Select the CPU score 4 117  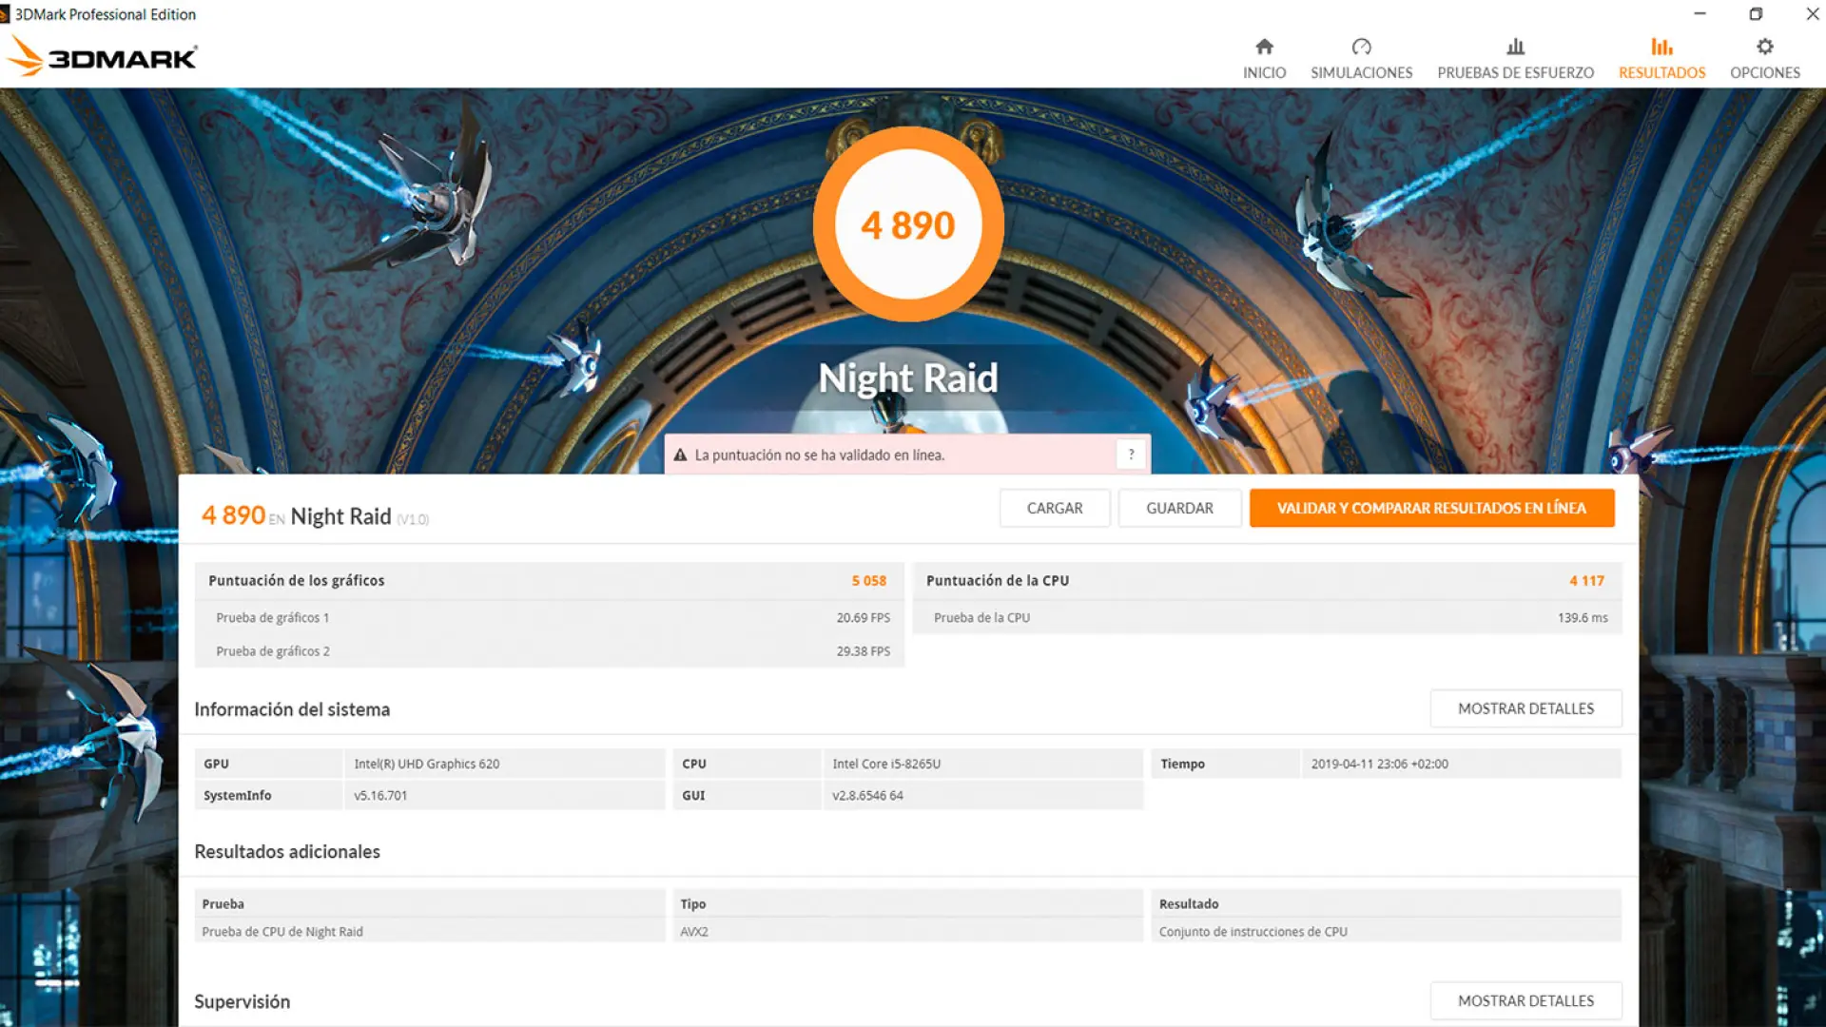tap(1586, 580)
